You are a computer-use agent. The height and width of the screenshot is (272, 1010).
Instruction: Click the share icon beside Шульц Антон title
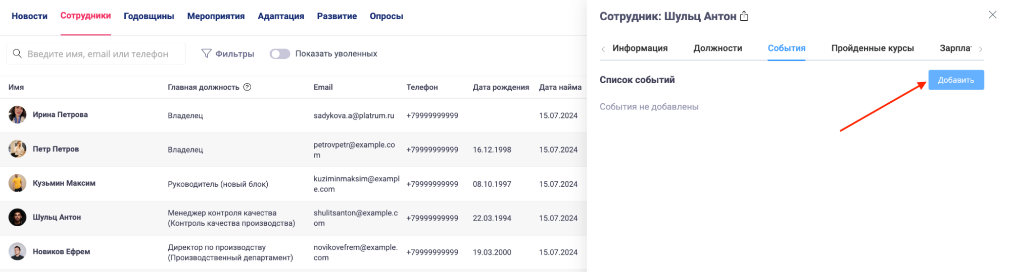(x=744, y=16)
